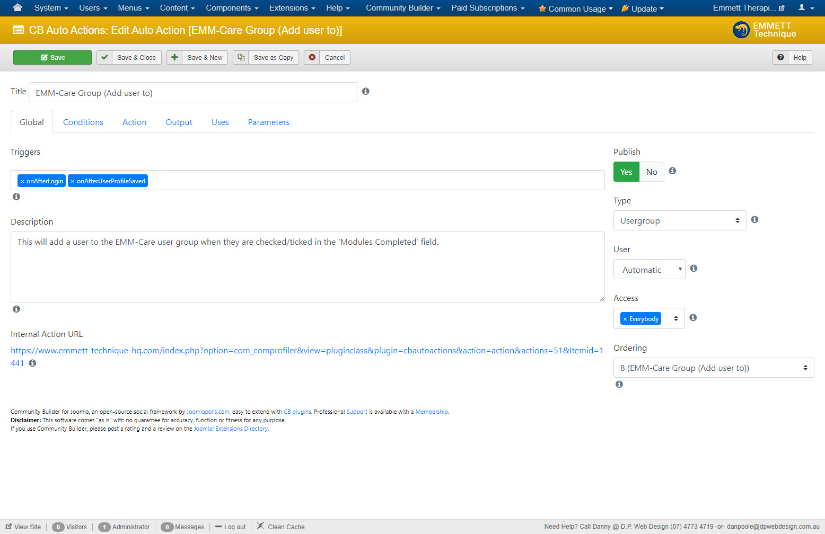This screenshot has width=825, height=534.
Task: Click the Save as Copy icon
Action: point(241,57)
